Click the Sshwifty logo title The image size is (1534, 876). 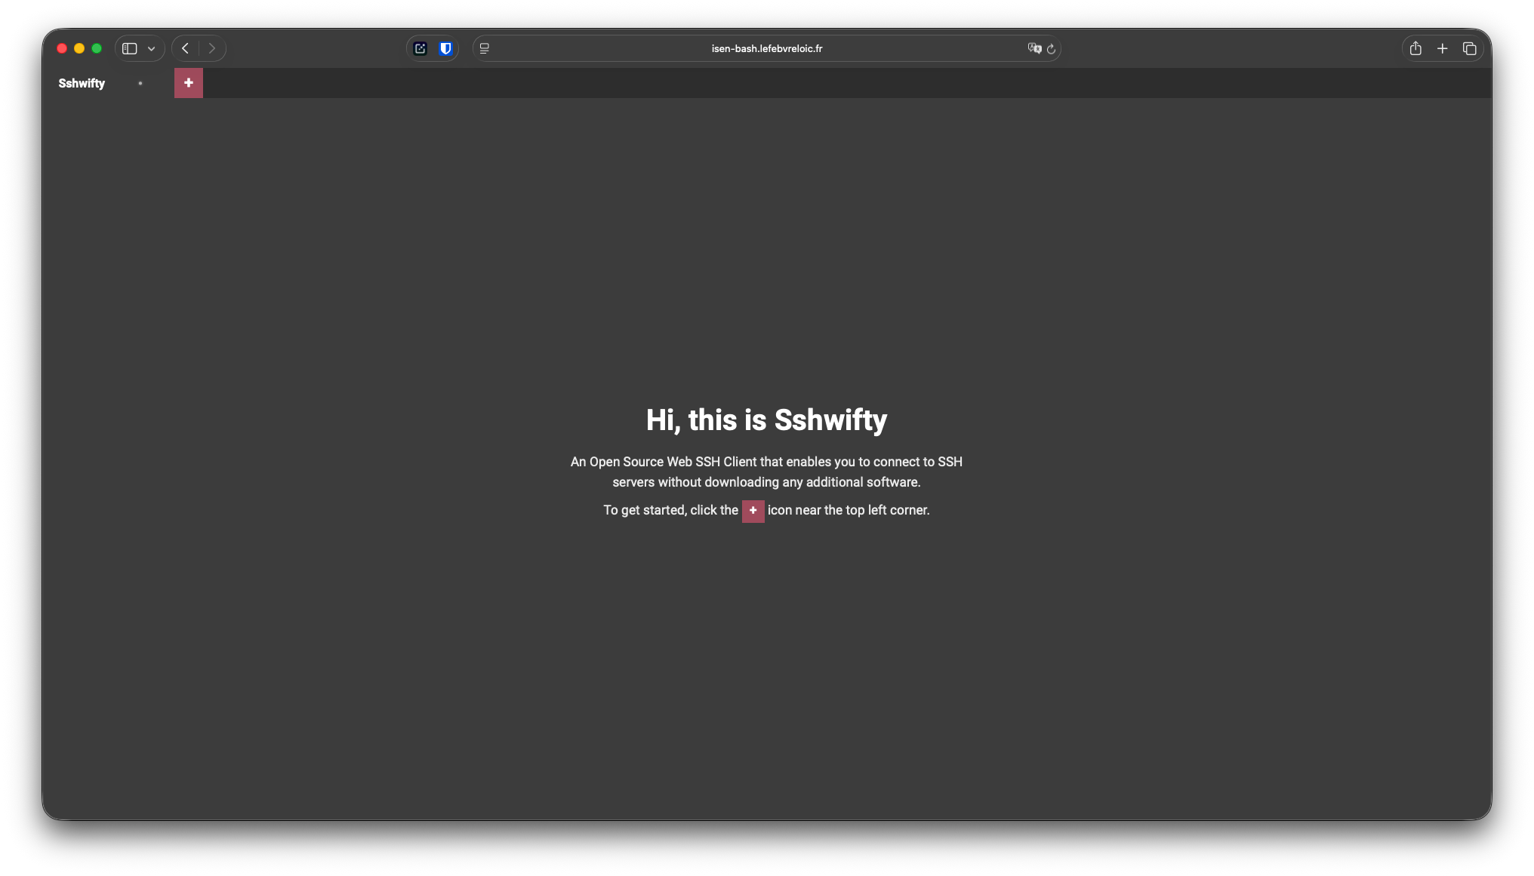pos(82,83)
